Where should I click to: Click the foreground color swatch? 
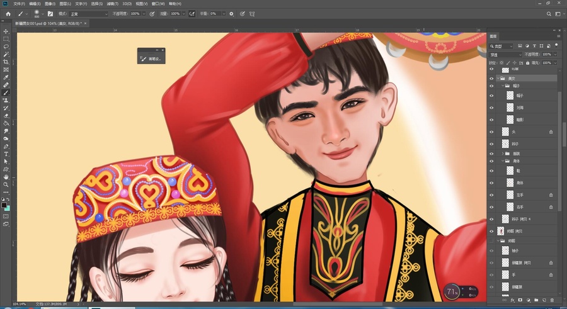click(4, 205)
